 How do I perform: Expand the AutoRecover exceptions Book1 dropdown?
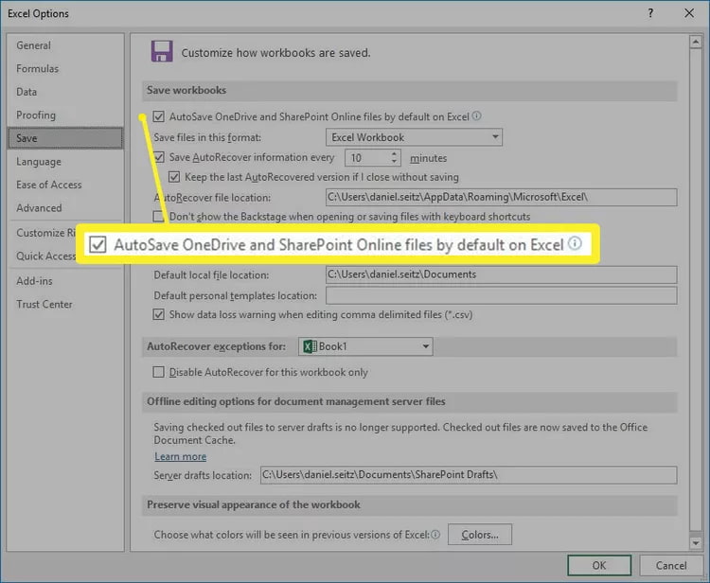365,346
